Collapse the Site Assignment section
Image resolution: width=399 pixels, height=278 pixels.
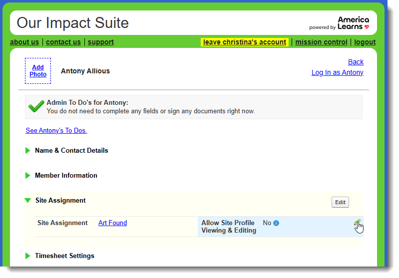[28, 201]
